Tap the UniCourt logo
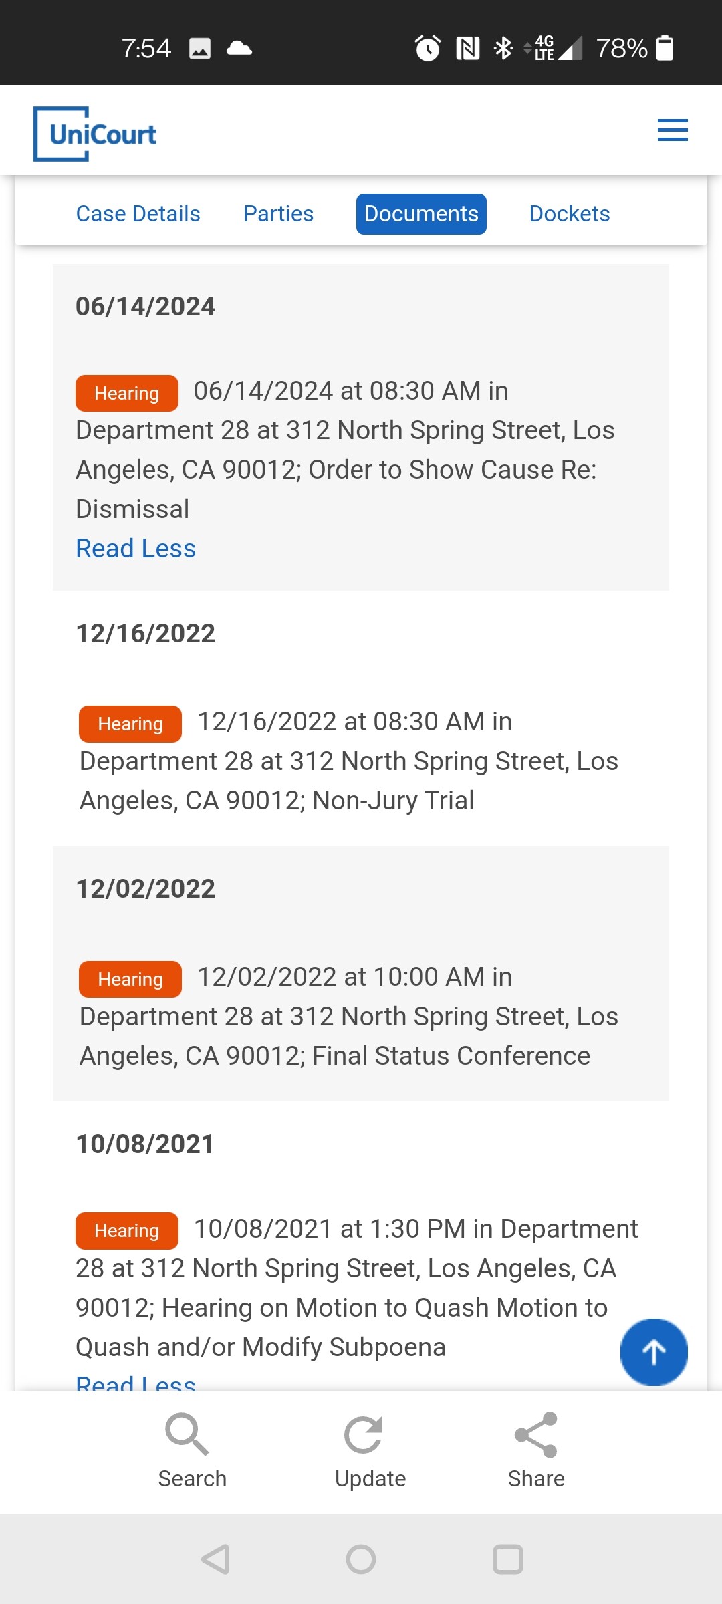The width and height of the screenshot is (722, 1604). 95,134
